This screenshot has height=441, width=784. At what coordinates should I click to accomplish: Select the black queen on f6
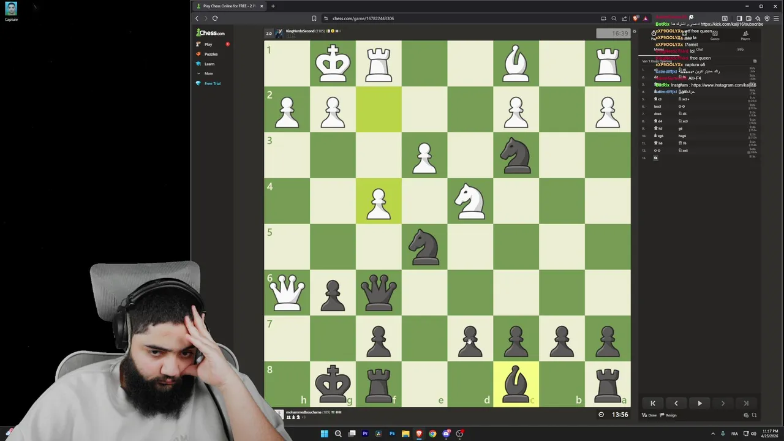pos(379,292)
